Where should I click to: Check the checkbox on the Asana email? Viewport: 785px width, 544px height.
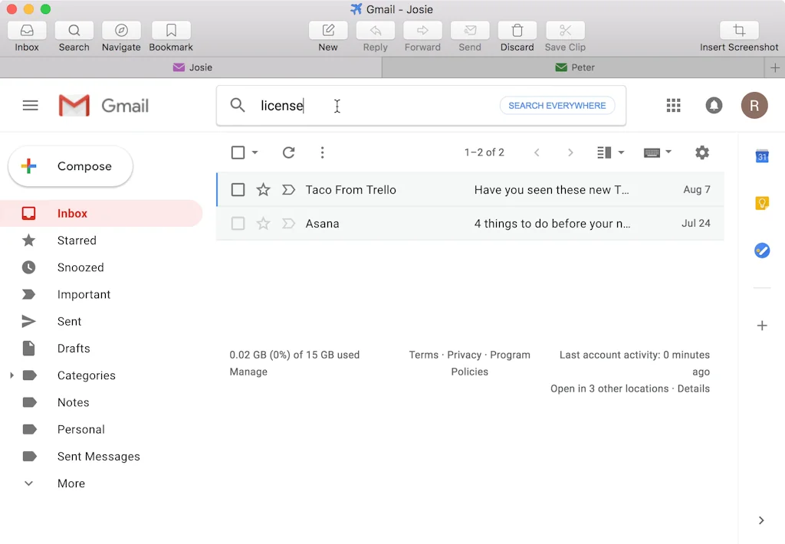click(x=238, y=223)
